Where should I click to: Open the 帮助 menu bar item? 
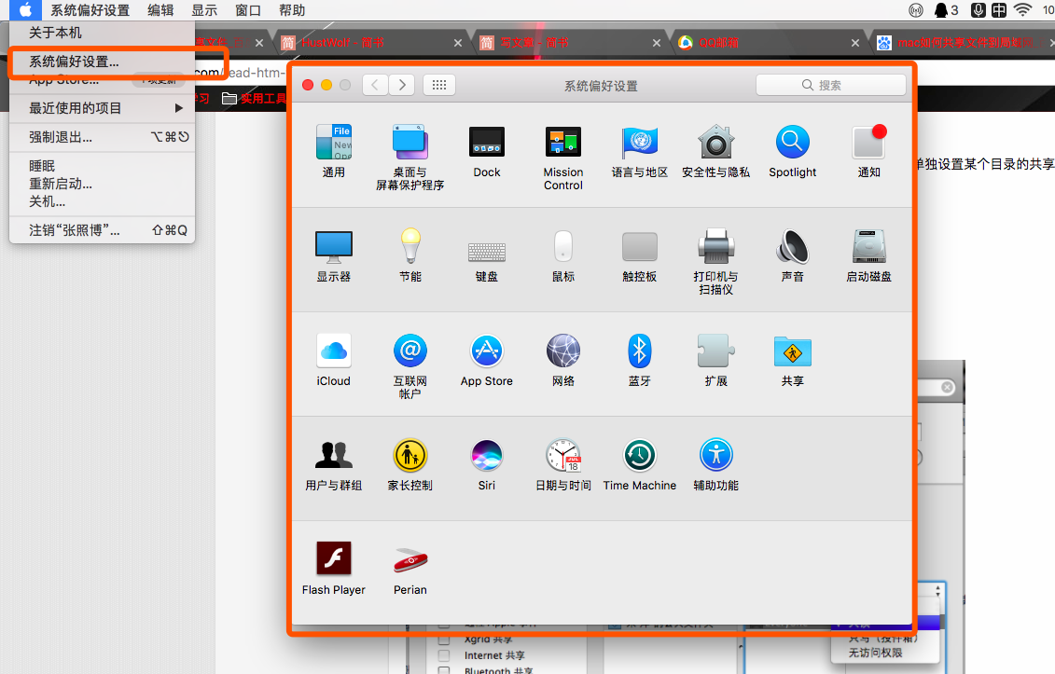coord(292,10)
